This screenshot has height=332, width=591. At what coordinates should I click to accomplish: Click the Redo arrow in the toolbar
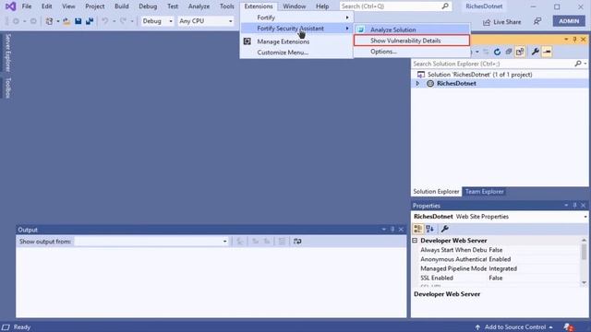(x=123, y=21)
